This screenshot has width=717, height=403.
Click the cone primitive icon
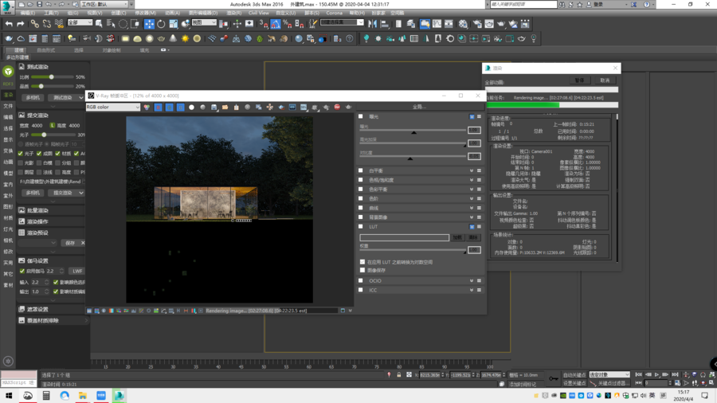click(173, 39)
